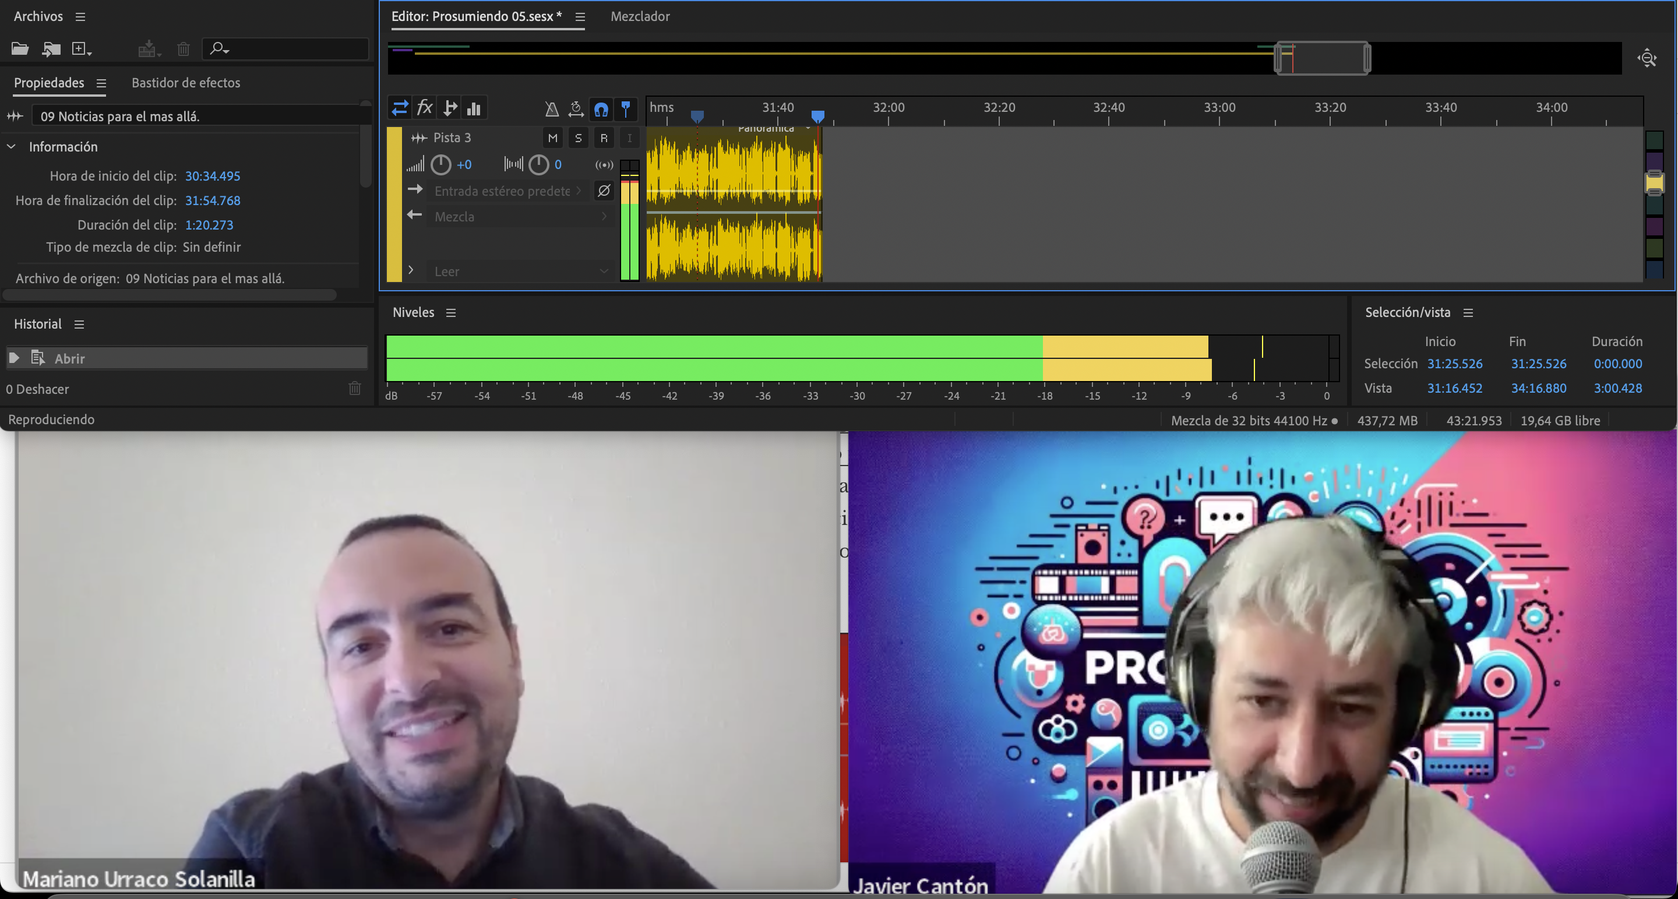Click the inputs/outputs routing icon
Screen dimensions: 1678x899
coord(400,107)
